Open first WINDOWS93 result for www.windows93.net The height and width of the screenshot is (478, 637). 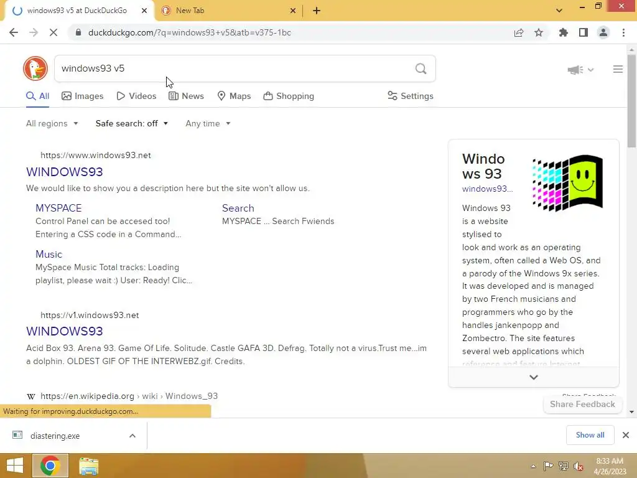point(64,172)
